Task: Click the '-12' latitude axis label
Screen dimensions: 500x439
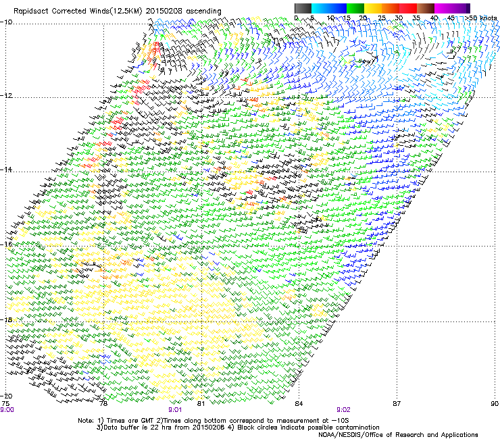Action: pyautogui.click(x=6, y=96)
